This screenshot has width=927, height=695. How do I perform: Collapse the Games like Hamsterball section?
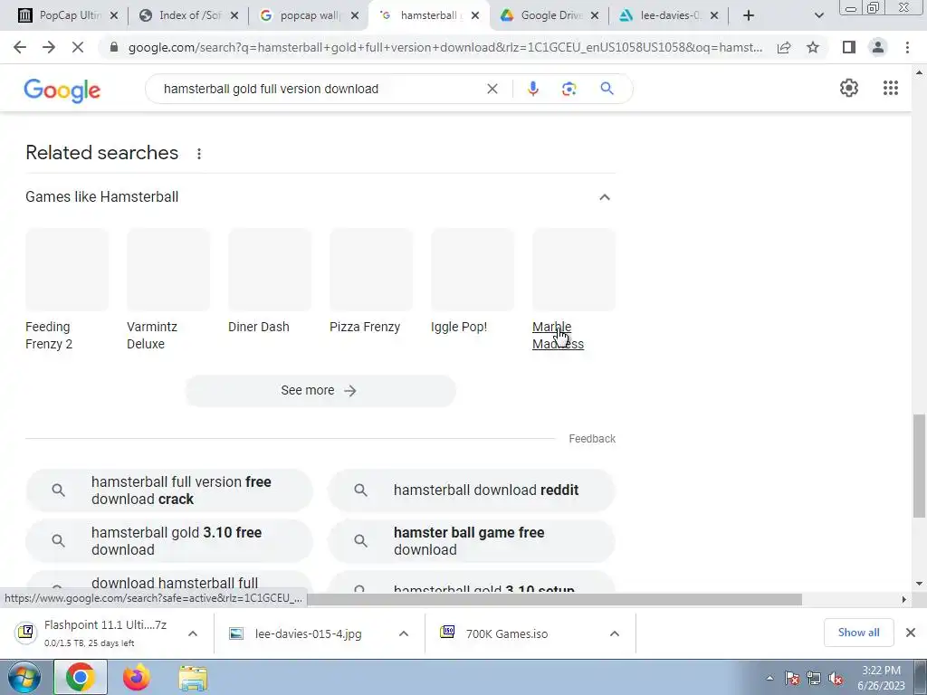pos(604,196)
